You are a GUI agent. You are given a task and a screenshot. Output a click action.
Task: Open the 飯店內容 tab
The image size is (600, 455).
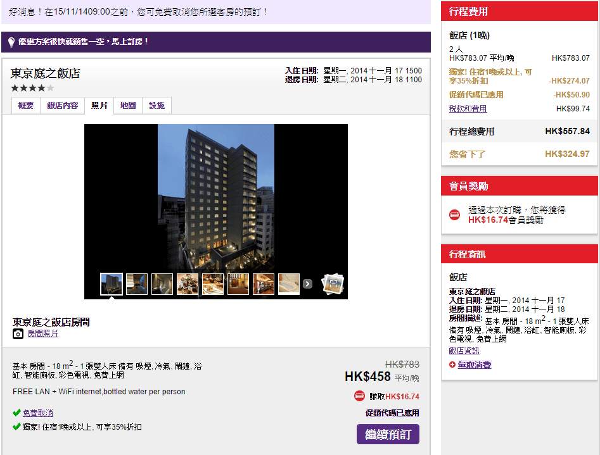pos(63,106)
